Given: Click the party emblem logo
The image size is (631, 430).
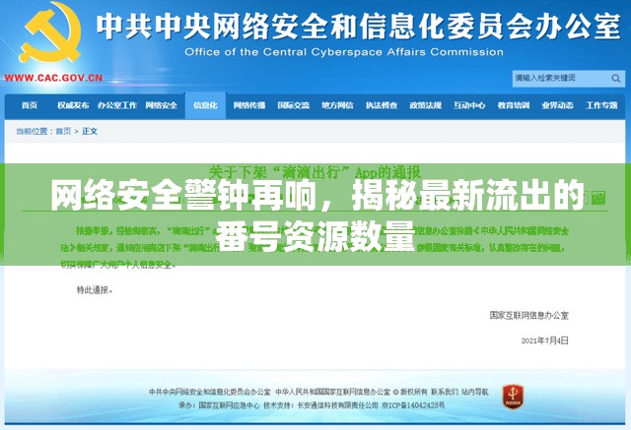Looking at the screenshot, I should [50, 32].
